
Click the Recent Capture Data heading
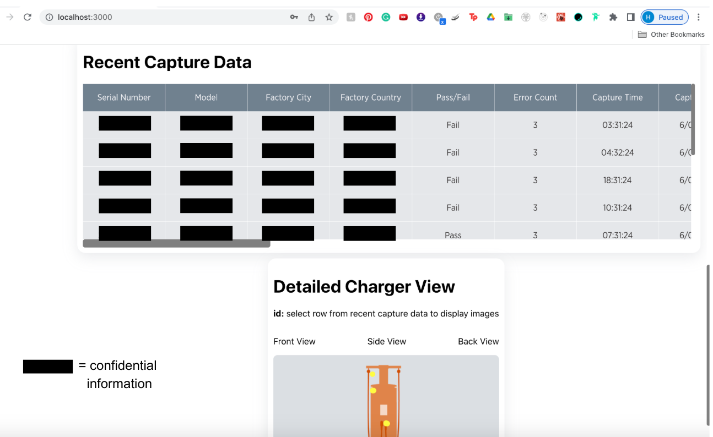click(x=167, y=62)
